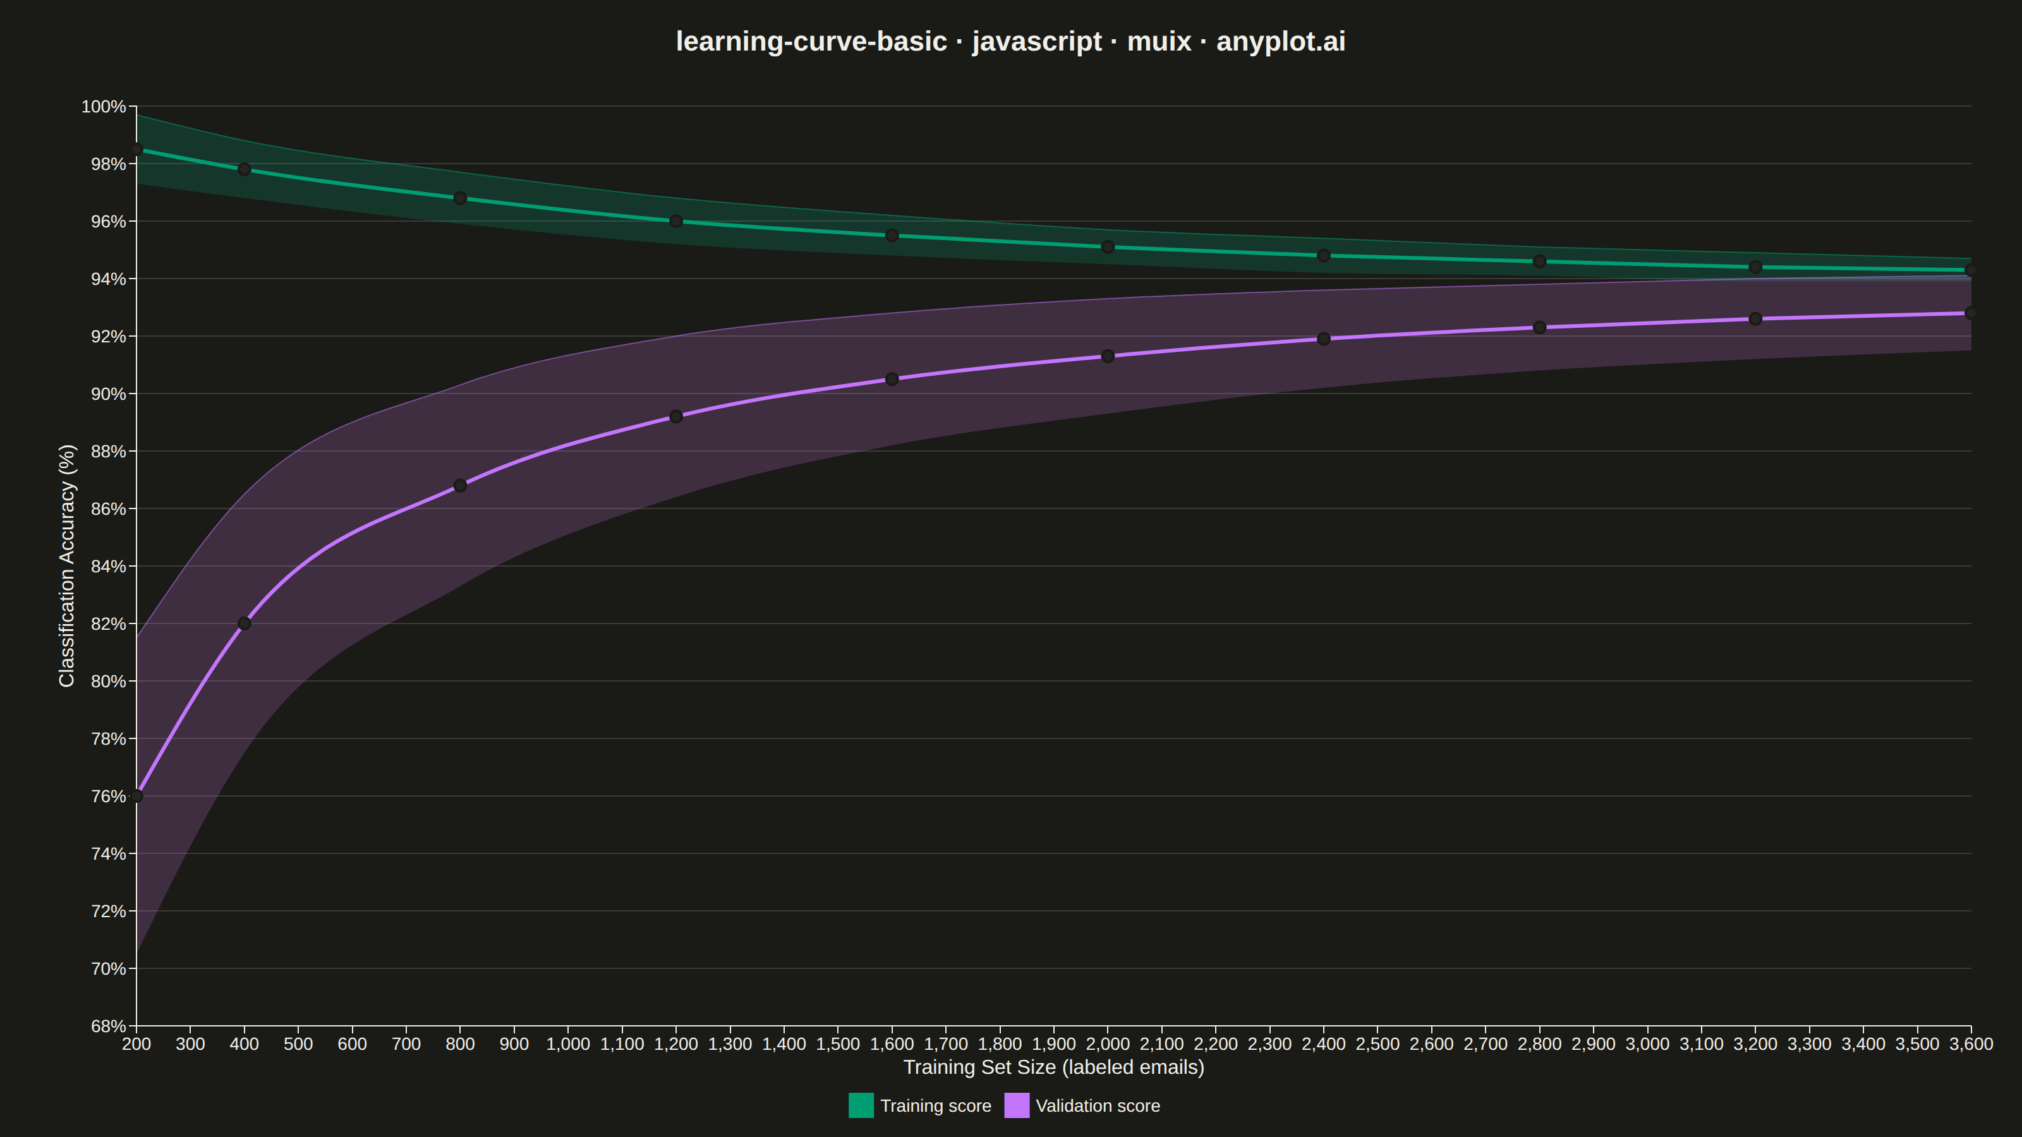2022x1137 pixels.
Task: Click the 100% y-axis tick label
Action: pos(104,107)
